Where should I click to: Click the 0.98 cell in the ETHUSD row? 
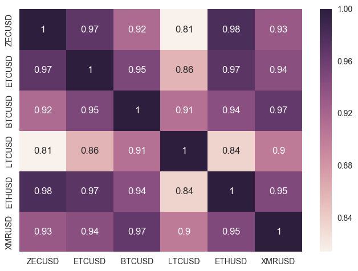pos(43,191)
